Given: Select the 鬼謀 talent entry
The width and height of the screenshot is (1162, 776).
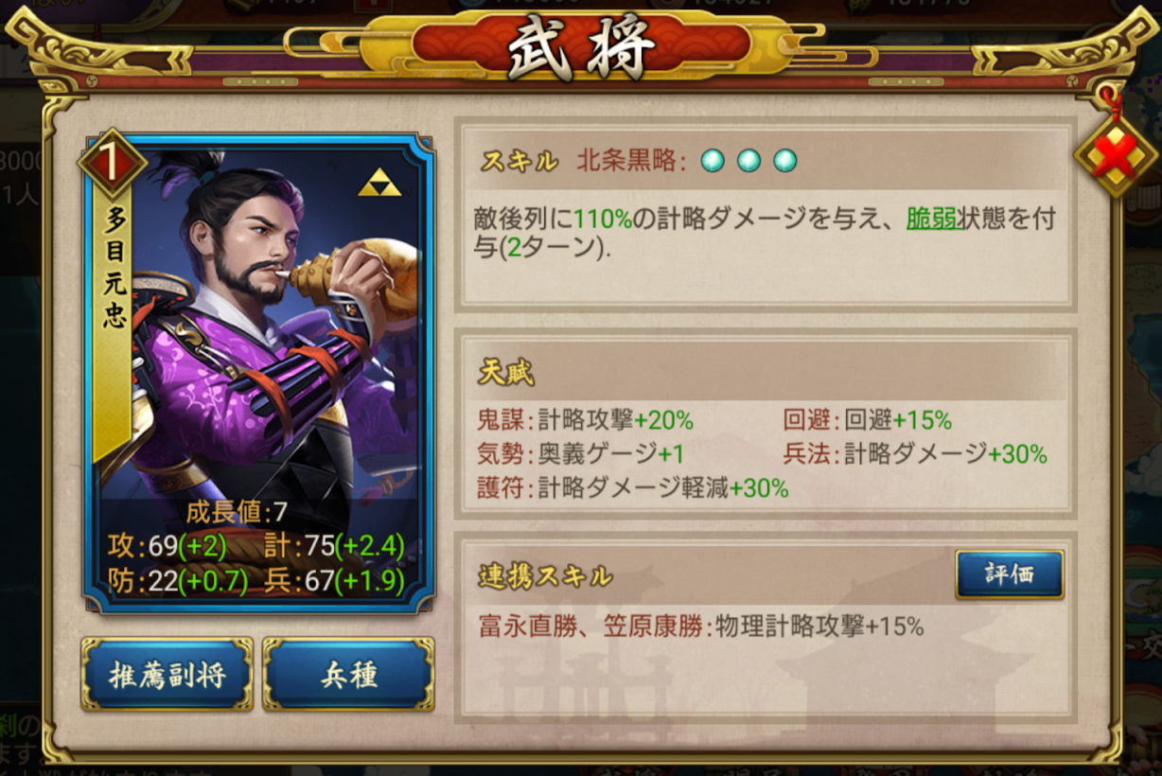Looking at the screenshot, I should click(x=586, y=420).
